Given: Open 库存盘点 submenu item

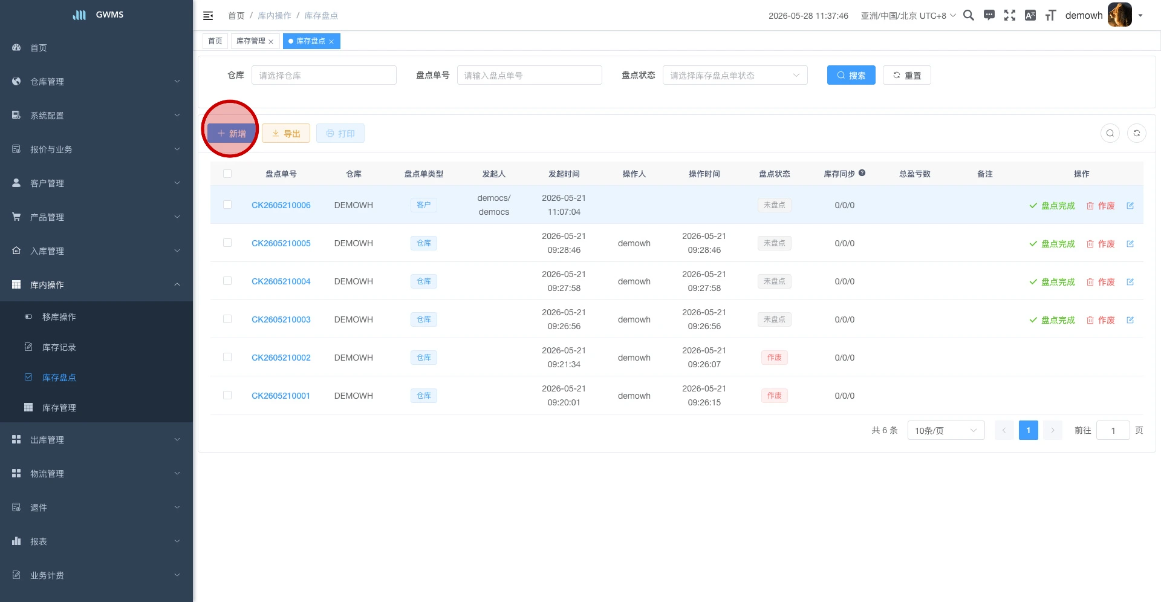Looking at the screenshot, I should pos(97,378).
